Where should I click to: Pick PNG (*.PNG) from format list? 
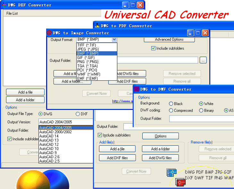point(97,62)
